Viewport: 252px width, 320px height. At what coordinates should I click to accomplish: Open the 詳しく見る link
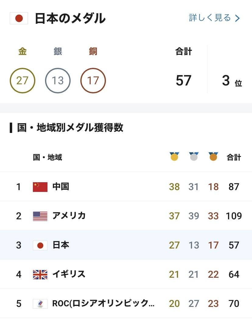point(210,18)
